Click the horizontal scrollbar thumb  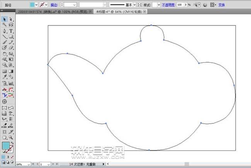(x=187, y=164)
